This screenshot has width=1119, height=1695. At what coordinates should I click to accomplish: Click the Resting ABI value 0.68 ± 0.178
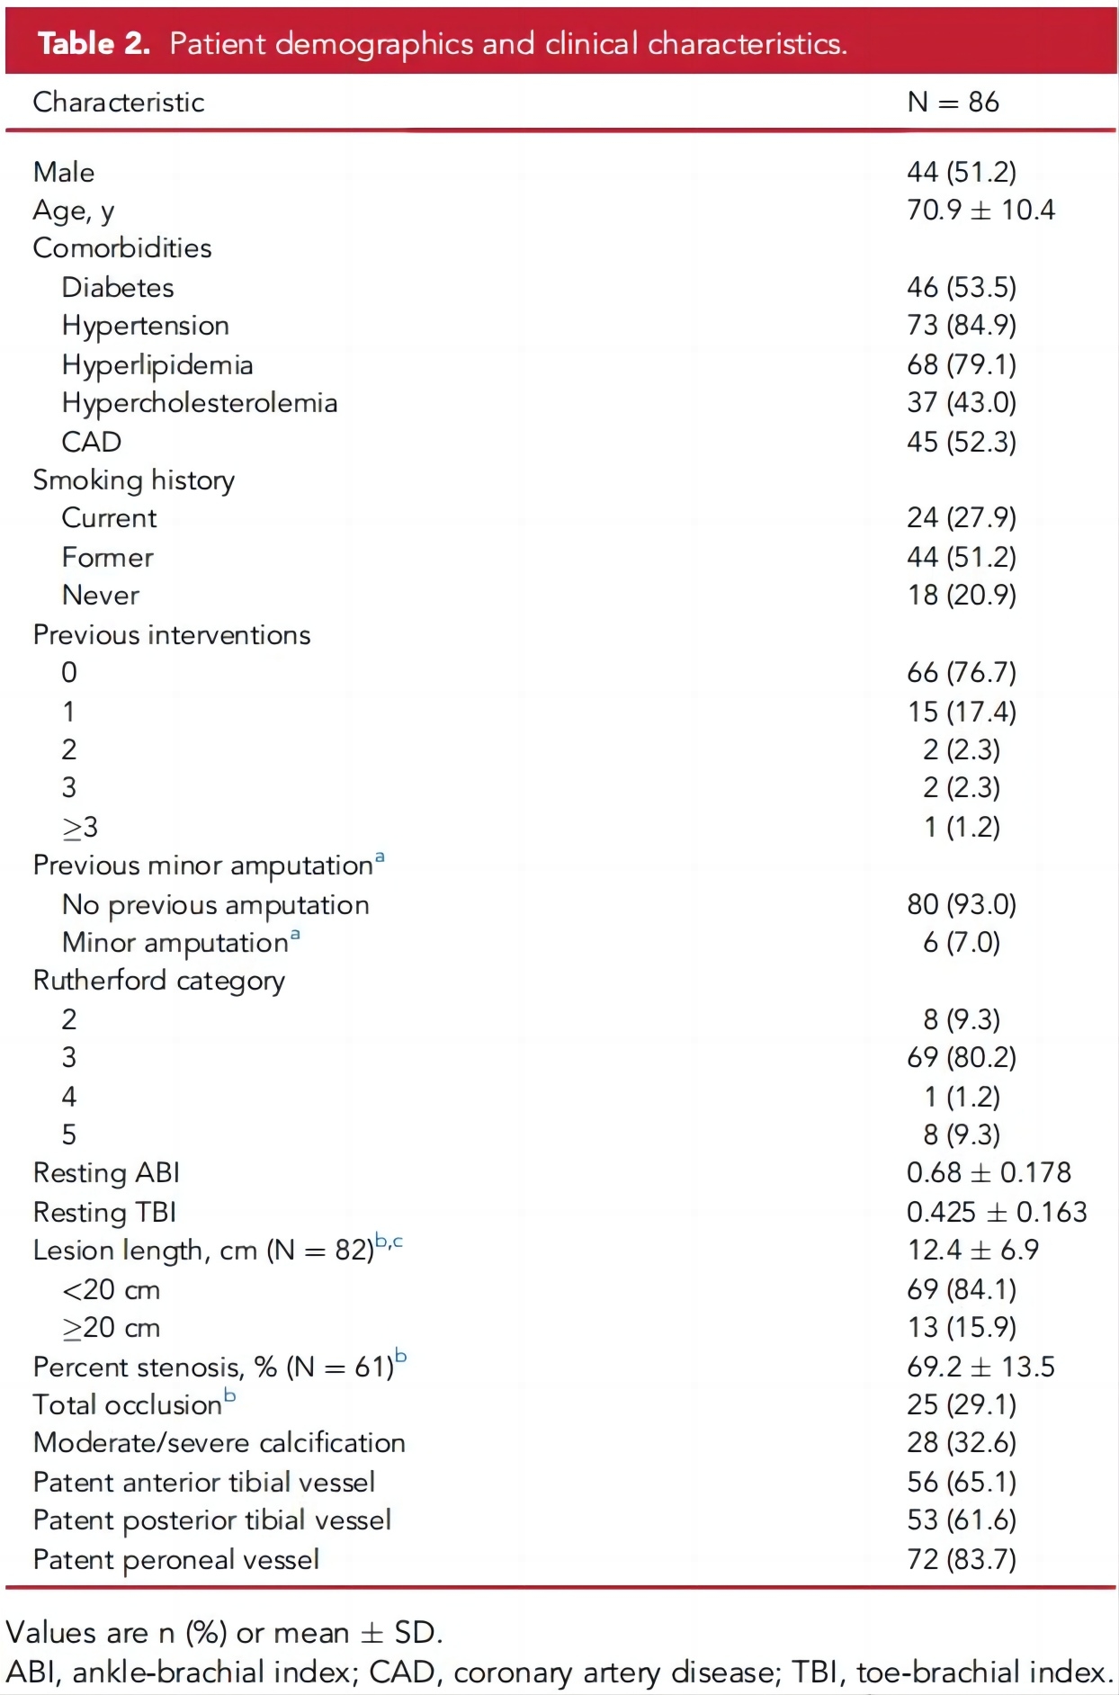click(989, 1173)
